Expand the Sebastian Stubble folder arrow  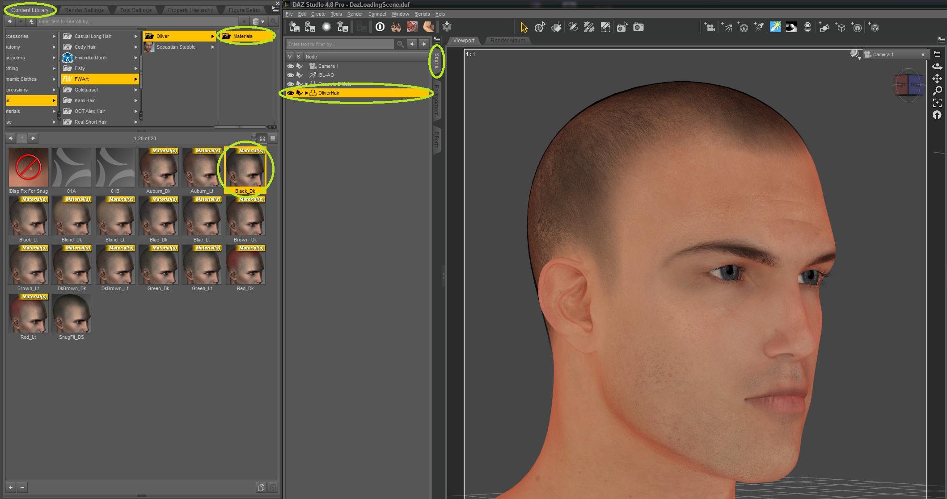tap(213, 47)
